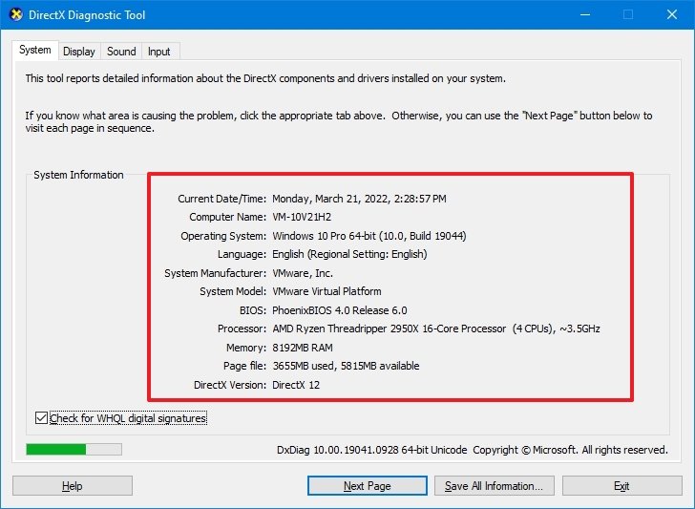Click the English regional setting language value
The width and height of the screenshot is (695, 509).
click(349, 254)
